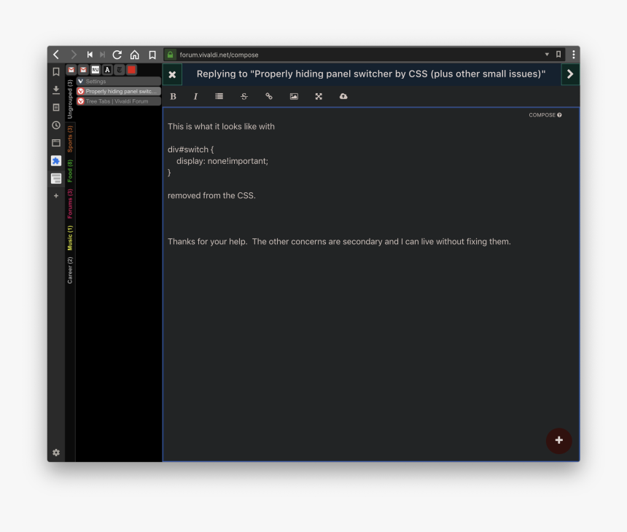Open the Bookmarks side panel
The width and height of the screenshot is (627, 532).
pos(56,71)
